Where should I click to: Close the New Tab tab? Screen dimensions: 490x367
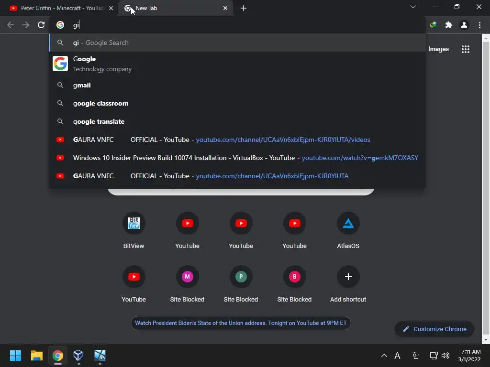coord(225,8)
